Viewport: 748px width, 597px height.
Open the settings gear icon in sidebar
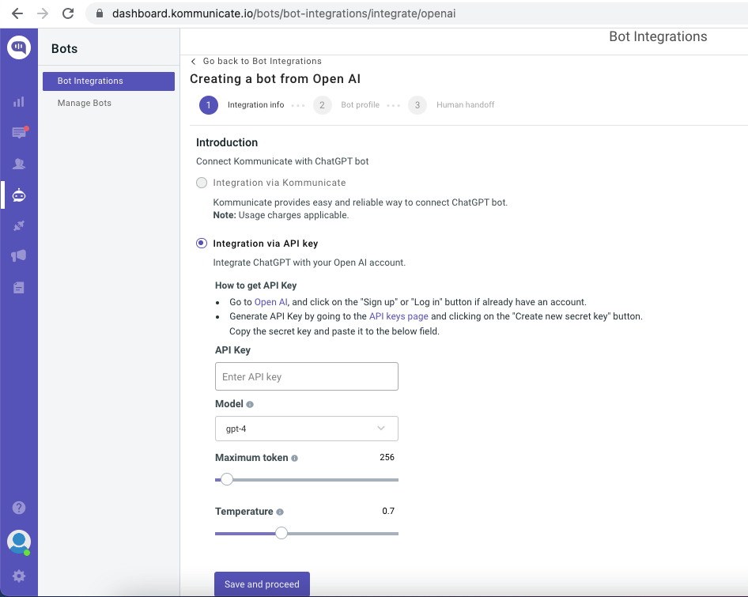click(19, 576)
